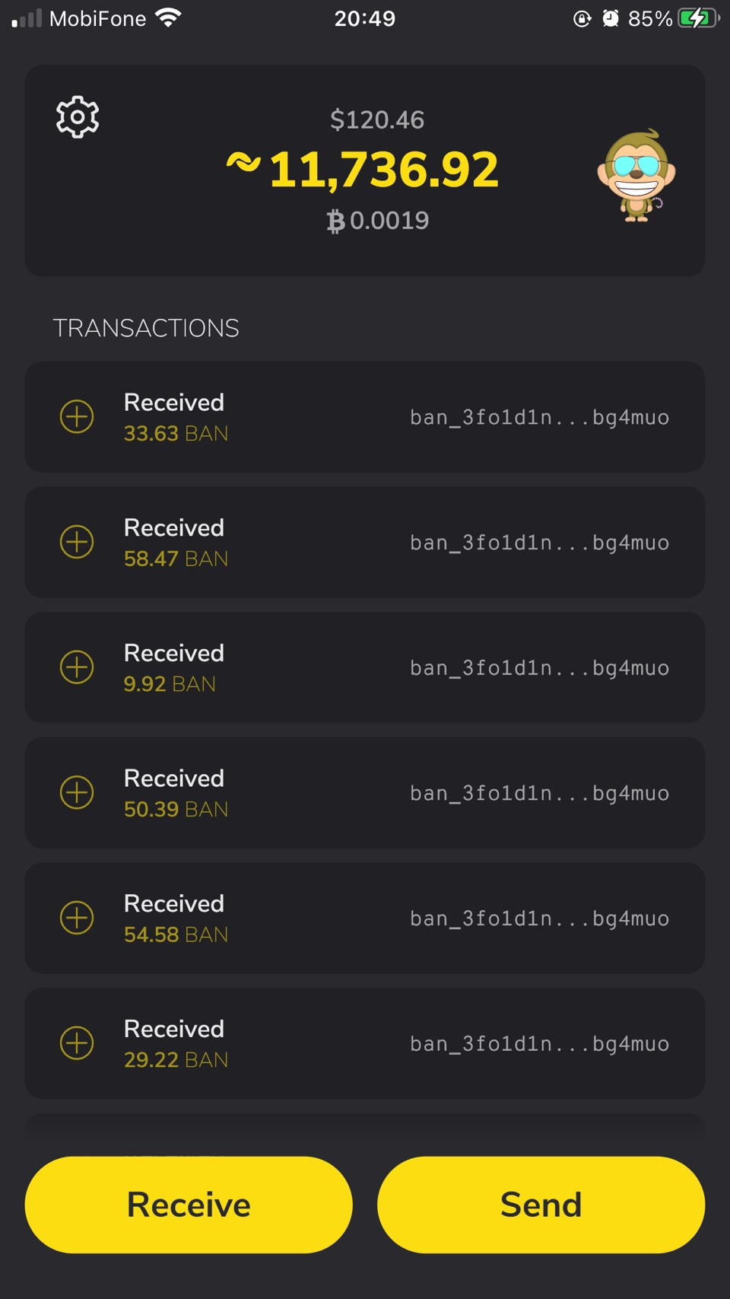Tap the 0.0019 Bitcoin balance value
Viewport: 730px width, 1299px height.
tap(378, 221)
